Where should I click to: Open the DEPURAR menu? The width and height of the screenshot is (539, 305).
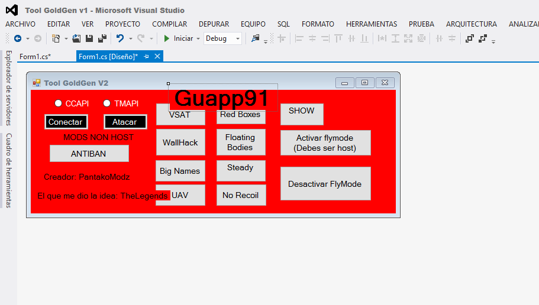coord(214,24)
